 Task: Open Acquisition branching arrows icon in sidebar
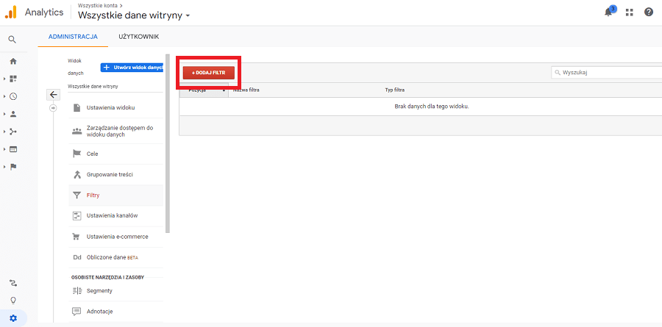(x=13, y=132)
